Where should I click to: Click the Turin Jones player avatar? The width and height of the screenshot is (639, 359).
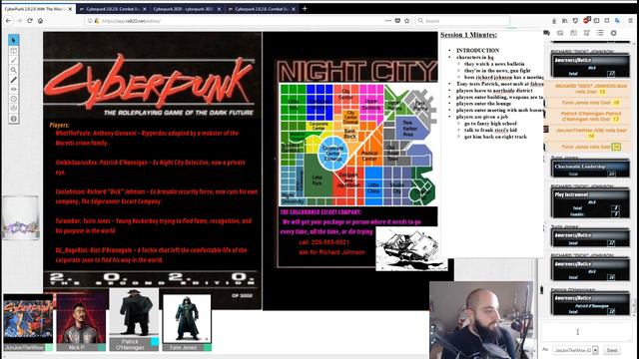coord(187,319)
